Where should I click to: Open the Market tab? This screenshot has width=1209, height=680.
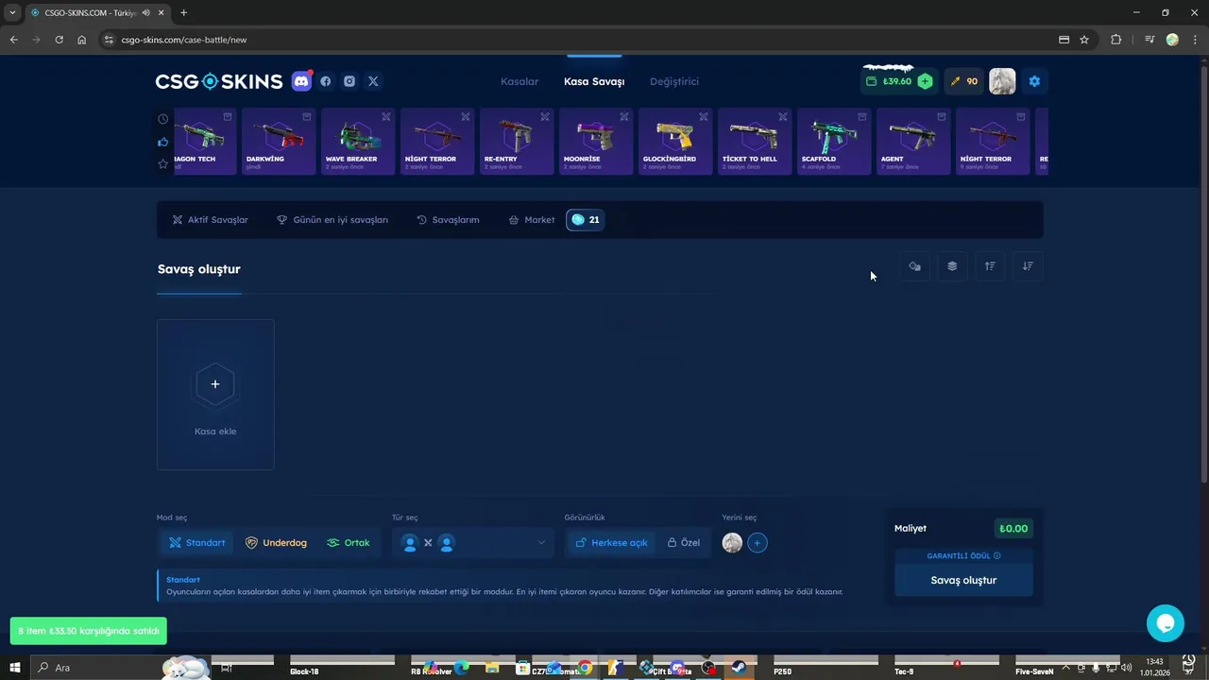(x=532, y=220)
